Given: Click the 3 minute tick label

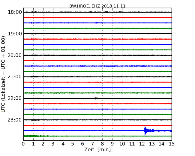Looking at the screenshot, I should point(53,144).
